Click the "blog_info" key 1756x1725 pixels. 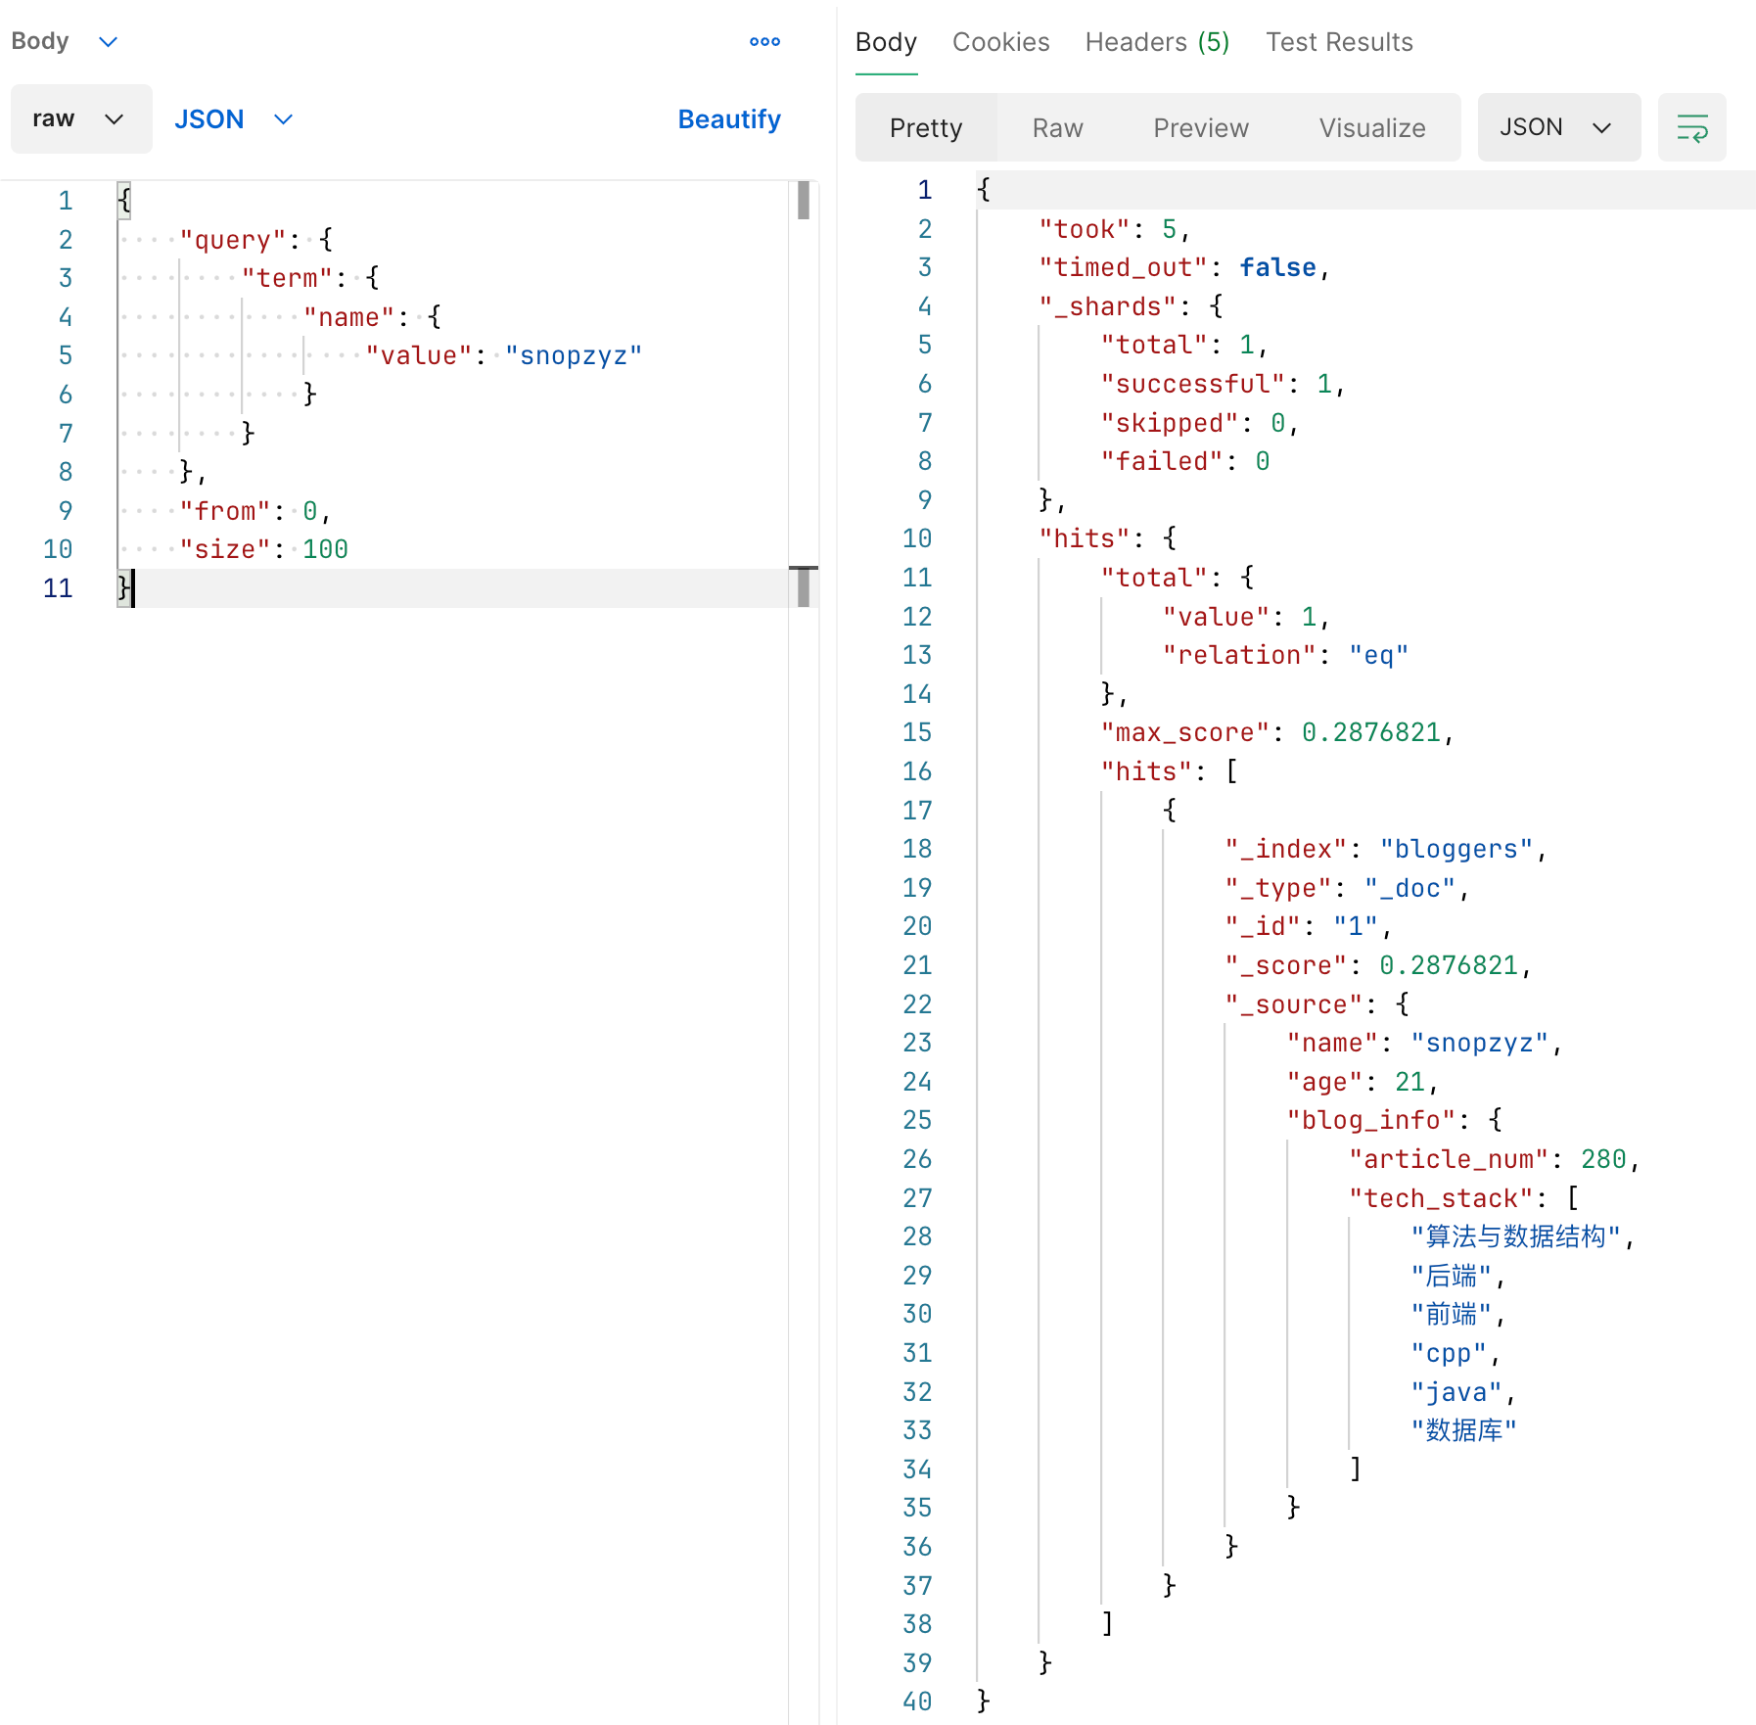point(1370,1120)
